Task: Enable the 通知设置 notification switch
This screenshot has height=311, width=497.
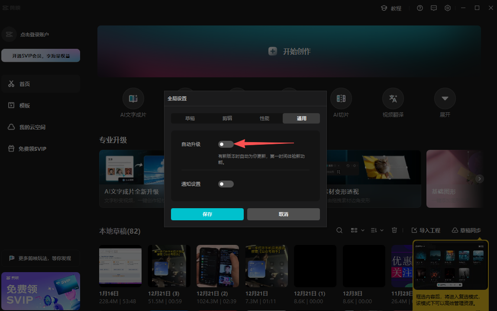Action: point(226,184)
